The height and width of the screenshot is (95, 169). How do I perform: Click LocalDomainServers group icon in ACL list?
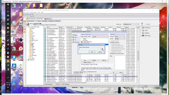point(82,42)
